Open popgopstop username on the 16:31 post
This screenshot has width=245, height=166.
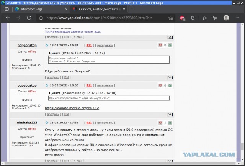tap(27, 45)
